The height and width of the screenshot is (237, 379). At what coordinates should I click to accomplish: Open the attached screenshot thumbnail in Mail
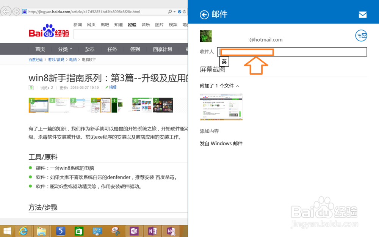pos(221,107)
